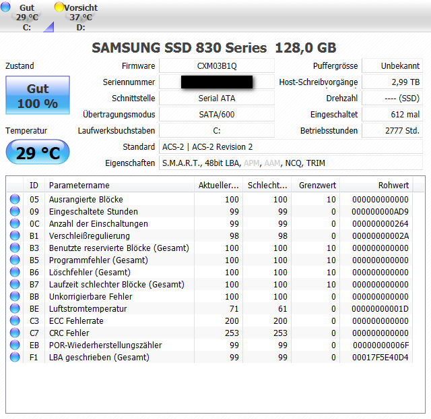Sort by the ID column header

(34, 186)
